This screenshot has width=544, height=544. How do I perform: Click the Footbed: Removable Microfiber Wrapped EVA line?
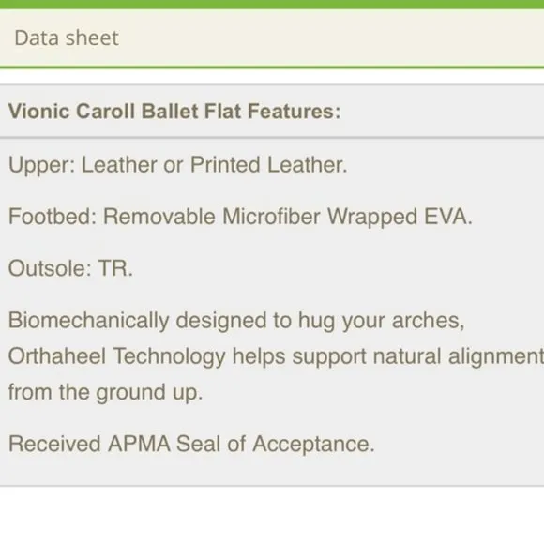(240, 217)
